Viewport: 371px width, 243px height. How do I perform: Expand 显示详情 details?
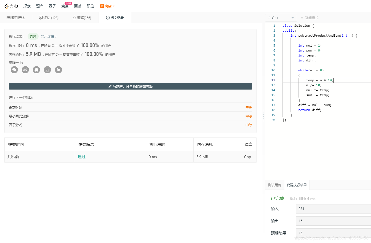(49, 36)
